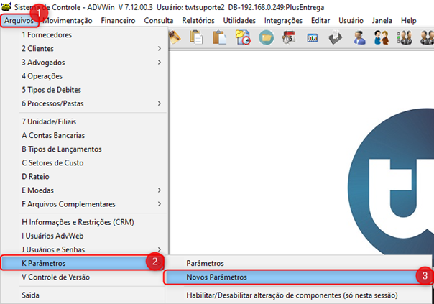Click the two men with checklist icon
Screen dimensions: 434x304
[x=405, y=37]
